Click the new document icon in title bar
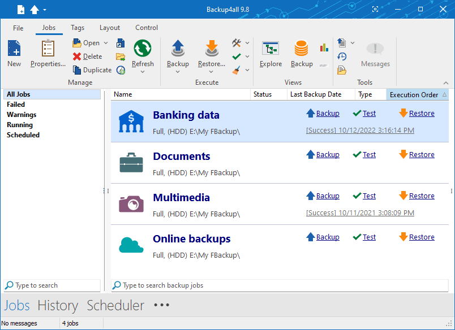The width and height of the screenshot is (455, 330). coord(20,10)
